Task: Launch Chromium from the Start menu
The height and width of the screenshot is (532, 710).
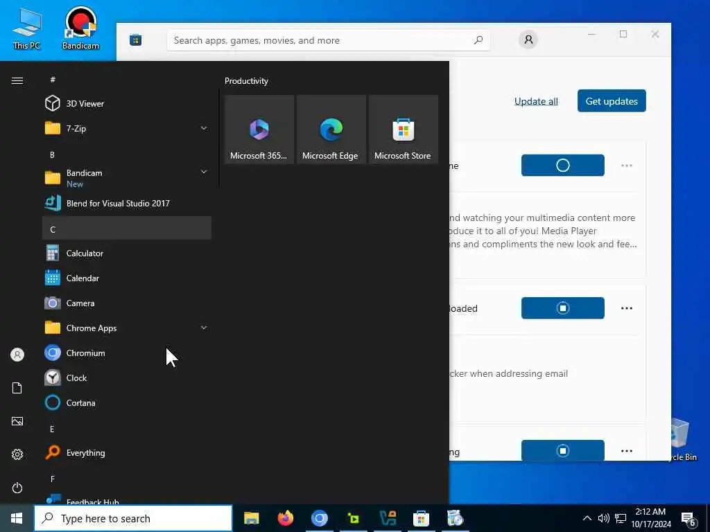Action: 127,353
